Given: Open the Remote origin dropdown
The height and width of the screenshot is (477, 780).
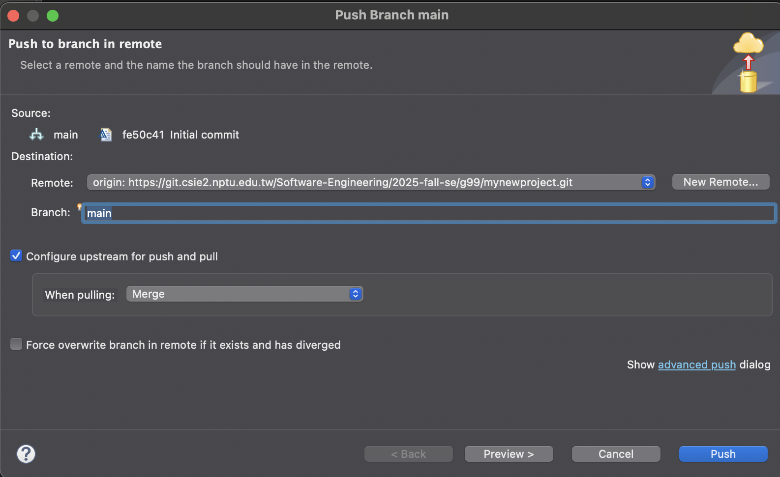Looking at the screenshot, I should click(x=371, y=182).
